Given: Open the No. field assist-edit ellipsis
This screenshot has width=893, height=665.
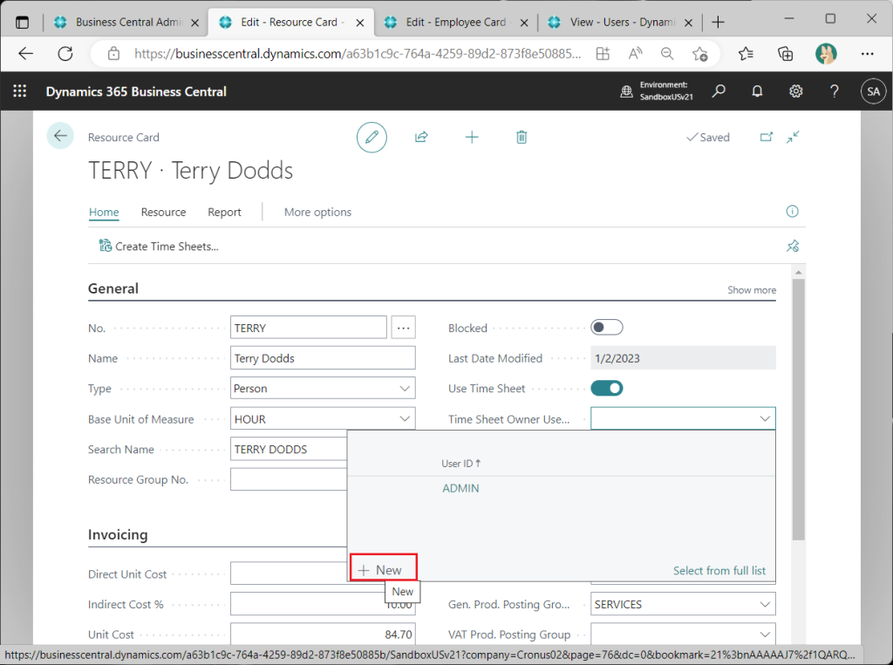Looking at the screenshot, I should click(x=403, y=328).
